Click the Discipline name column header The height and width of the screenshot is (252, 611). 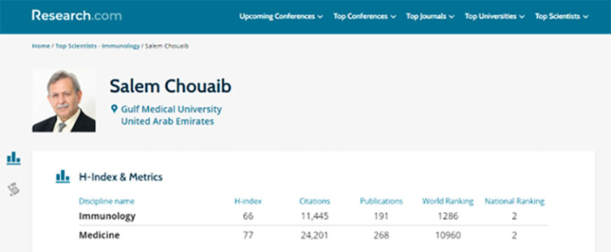pyautogui.click(x=107, y=201)
